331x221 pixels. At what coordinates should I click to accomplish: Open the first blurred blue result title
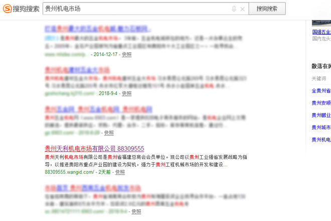pyautogui.click(x=97, y=29)
